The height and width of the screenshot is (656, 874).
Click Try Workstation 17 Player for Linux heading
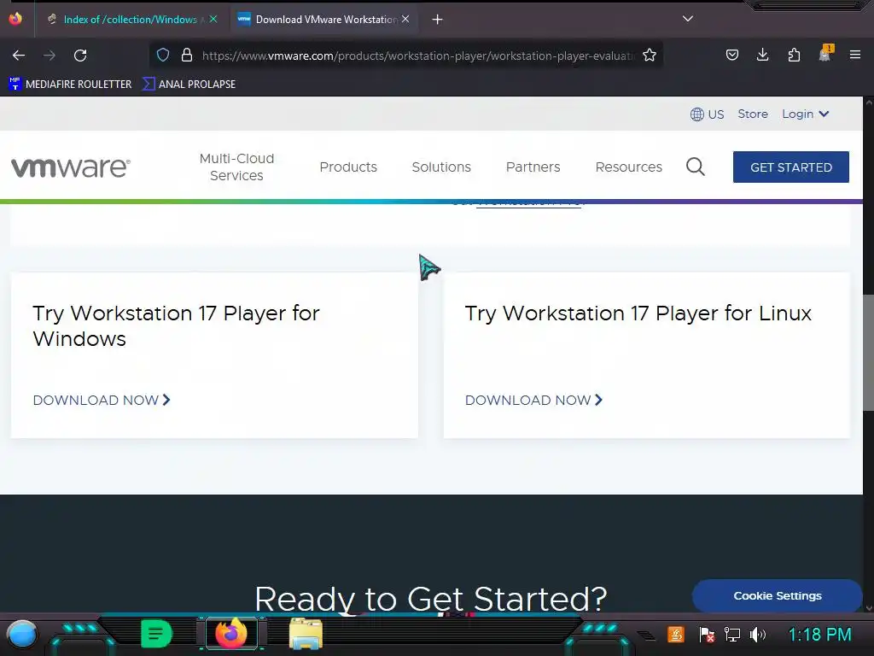click(638, 313)
